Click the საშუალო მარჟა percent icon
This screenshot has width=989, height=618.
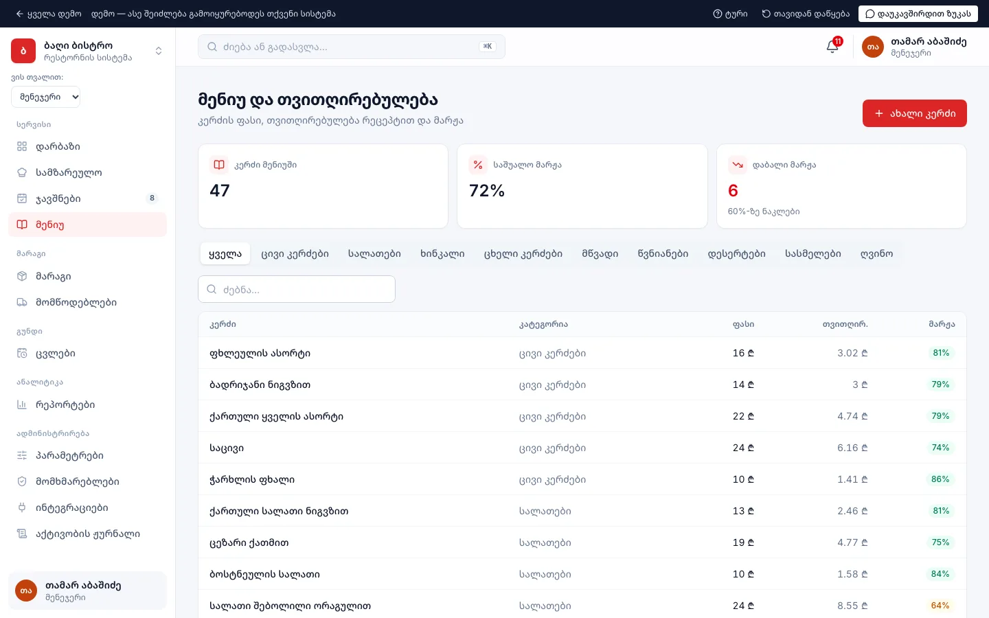(x=478, y=165)
